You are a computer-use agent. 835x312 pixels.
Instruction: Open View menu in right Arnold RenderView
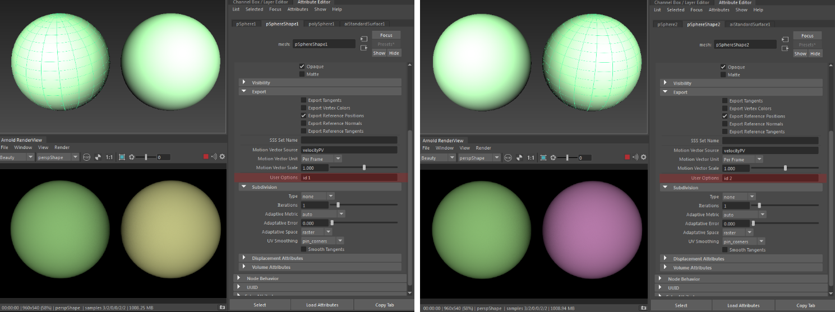[465, 148]
